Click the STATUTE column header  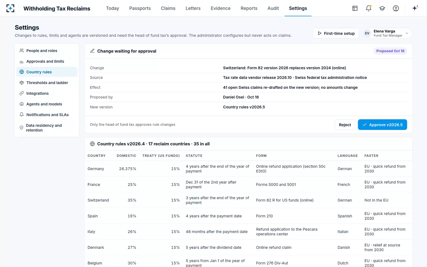[x=194, y=156]
